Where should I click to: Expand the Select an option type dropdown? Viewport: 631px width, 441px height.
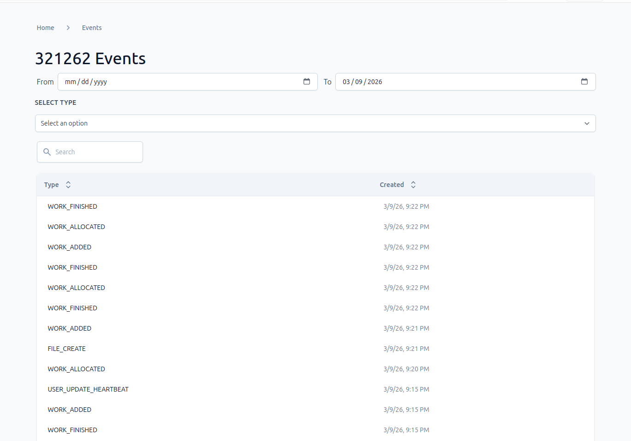(x=315, y=123)
